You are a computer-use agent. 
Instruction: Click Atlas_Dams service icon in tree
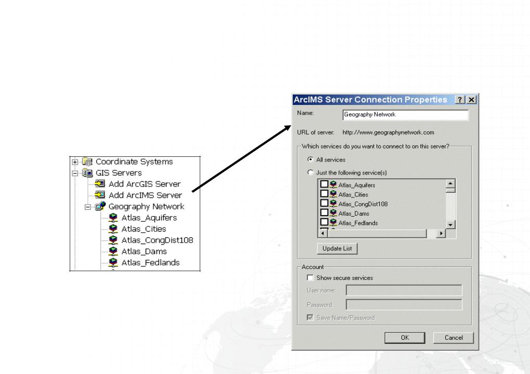click(113, 251)
